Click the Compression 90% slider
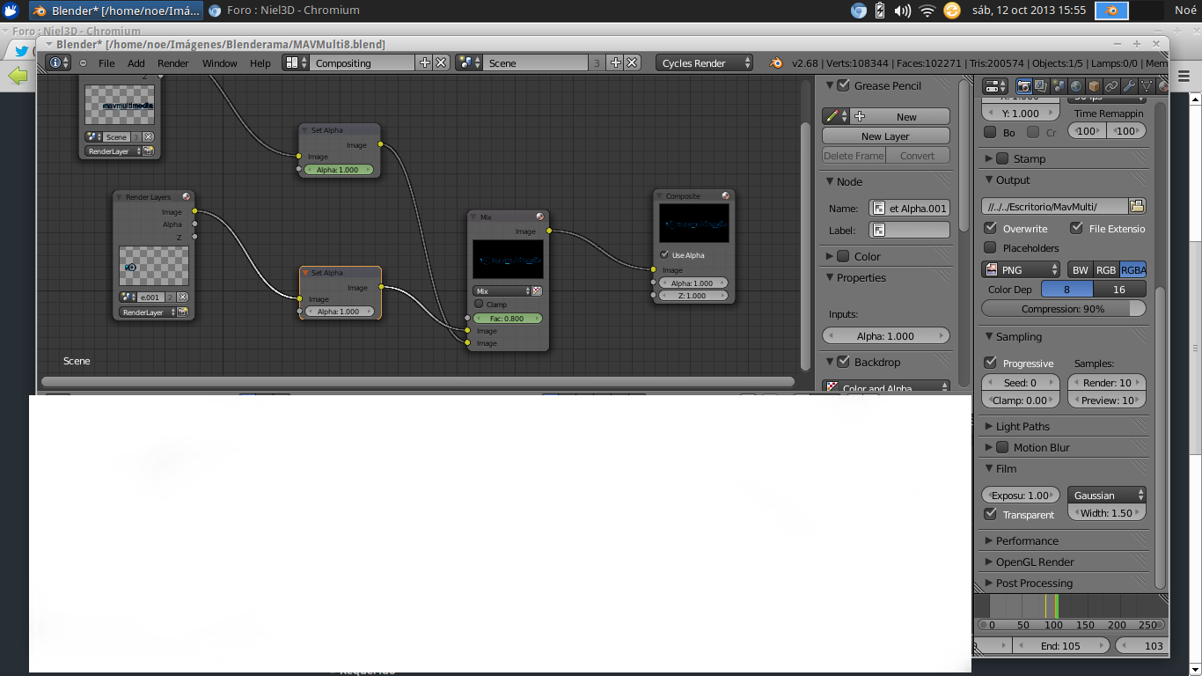The image size is (1202, 676). [x=1063, y=309]
